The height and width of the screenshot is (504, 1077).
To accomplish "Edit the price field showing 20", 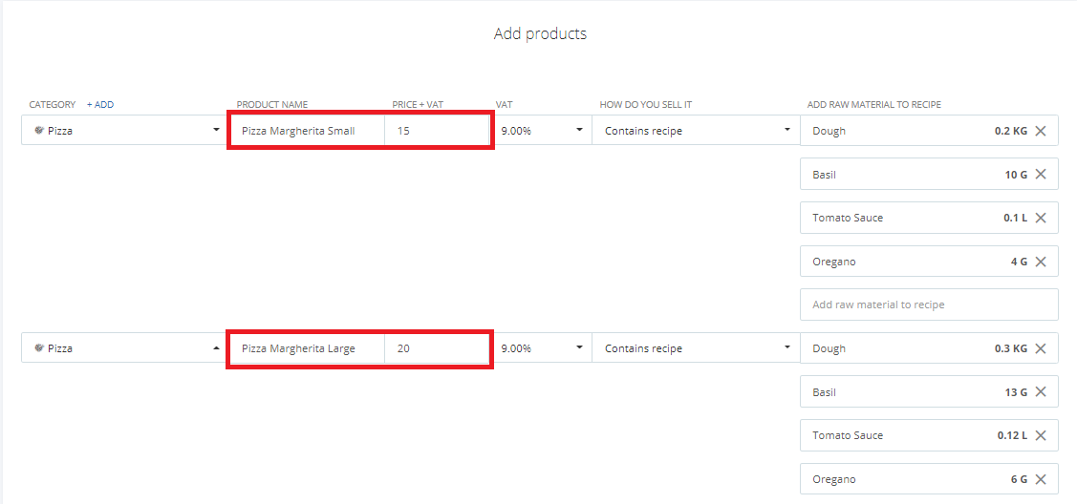I will point(438,348).
